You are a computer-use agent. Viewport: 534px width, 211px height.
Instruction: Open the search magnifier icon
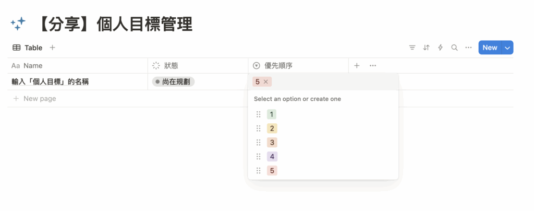click(x=454, y=48)
